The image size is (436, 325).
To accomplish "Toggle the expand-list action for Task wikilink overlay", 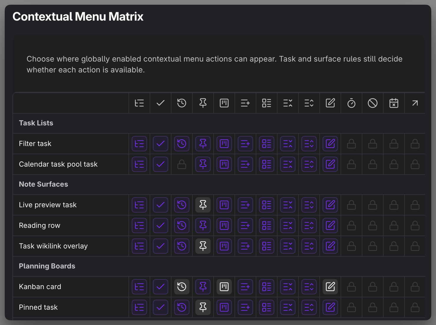I will pos(309,246).
